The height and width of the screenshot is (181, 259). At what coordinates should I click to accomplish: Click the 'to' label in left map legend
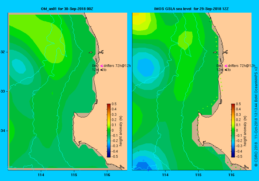[105, 70]
